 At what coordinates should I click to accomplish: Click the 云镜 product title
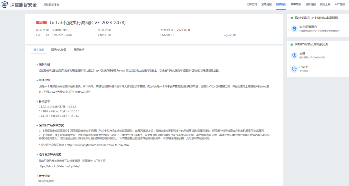click(x=302, y=53)
